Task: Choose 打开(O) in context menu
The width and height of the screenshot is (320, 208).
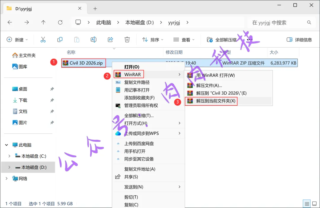Action: pyautogui.click(x=148, y=67)
